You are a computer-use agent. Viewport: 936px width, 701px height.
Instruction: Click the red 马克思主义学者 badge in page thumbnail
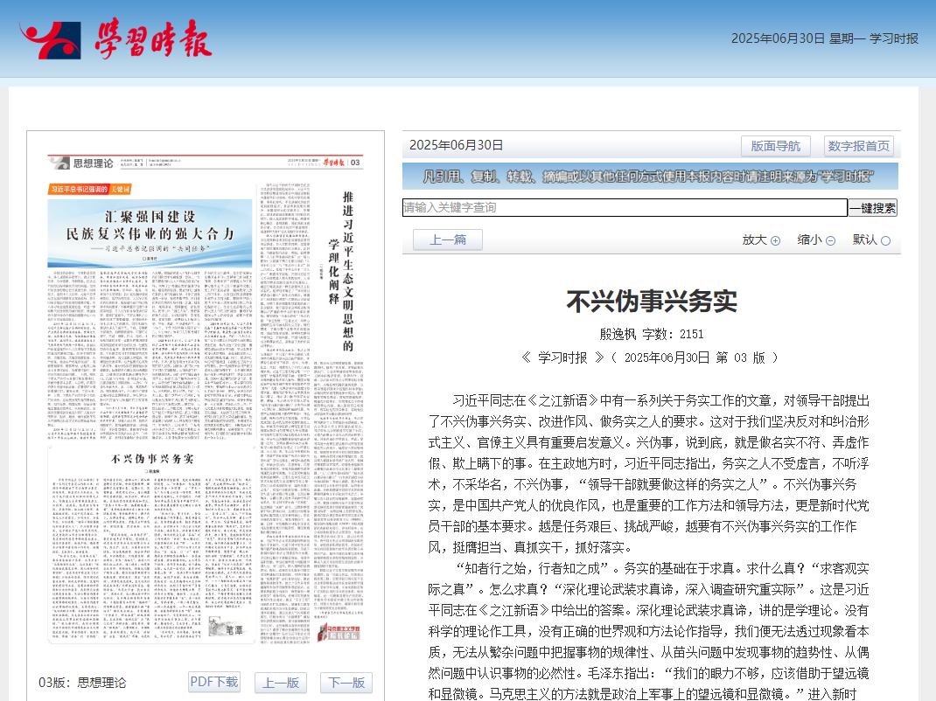click(339, 633)
